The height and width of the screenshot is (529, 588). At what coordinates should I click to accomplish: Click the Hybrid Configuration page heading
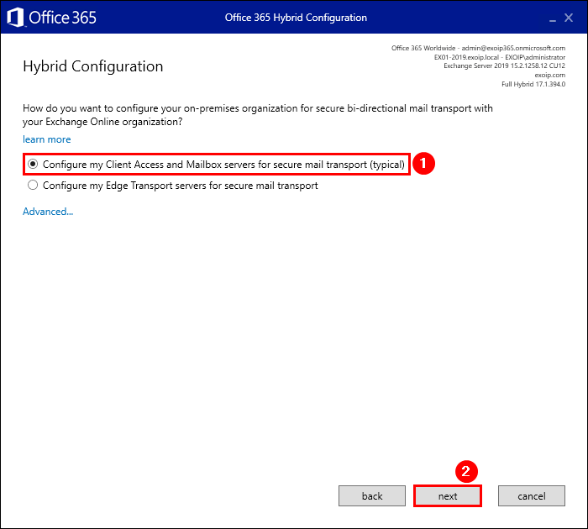(93, 66)
